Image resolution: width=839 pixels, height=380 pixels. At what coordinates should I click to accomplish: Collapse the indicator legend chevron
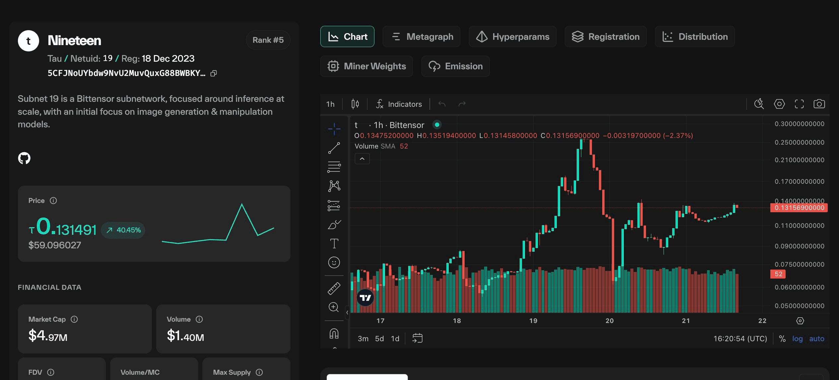pyautogui.click(x=362, y=159)
